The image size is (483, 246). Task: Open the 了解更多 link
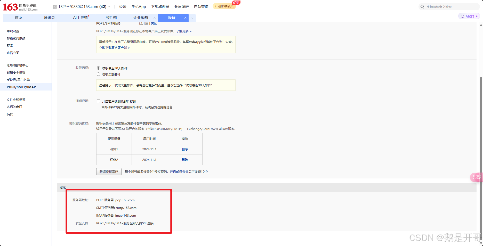(x=184, y=31)
